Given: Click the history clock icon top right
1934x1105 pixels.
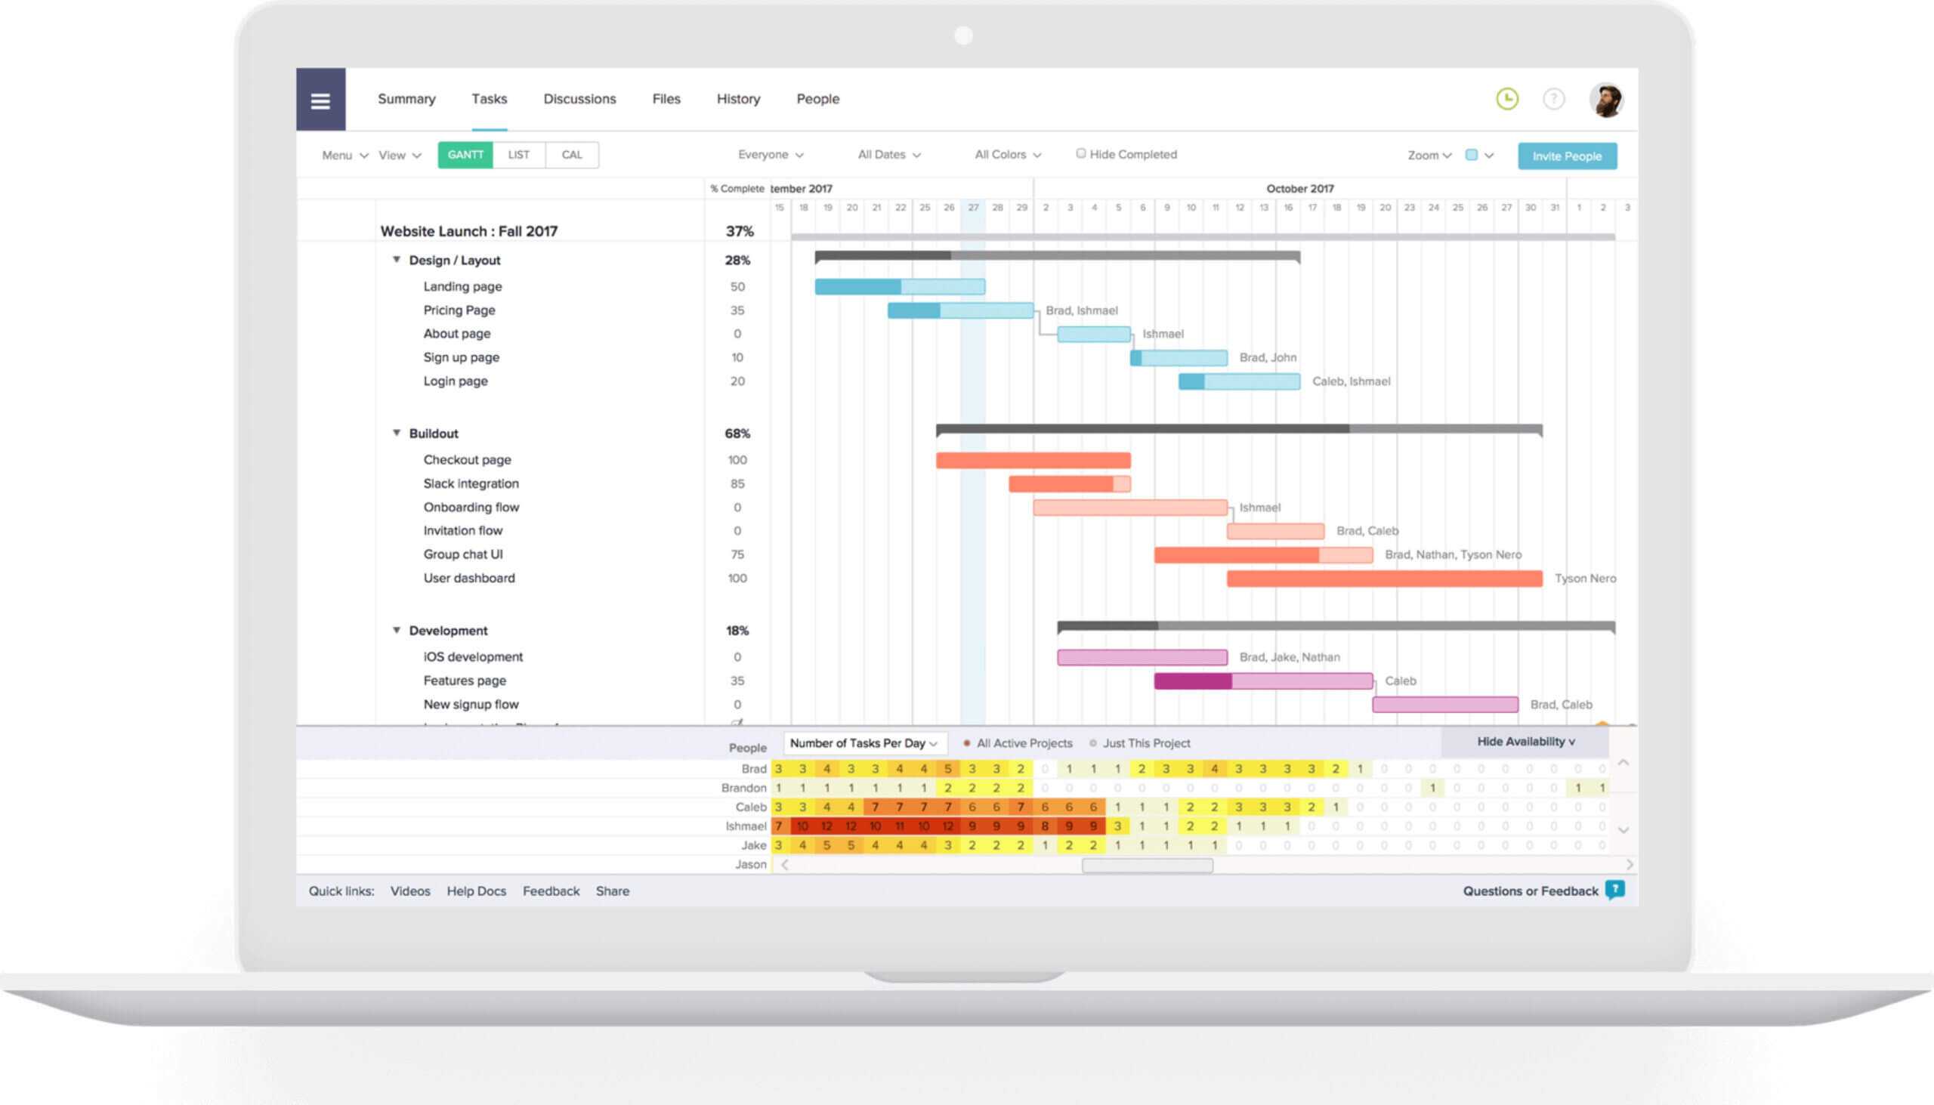Looking at the screenshot, I should point(1508,100).
